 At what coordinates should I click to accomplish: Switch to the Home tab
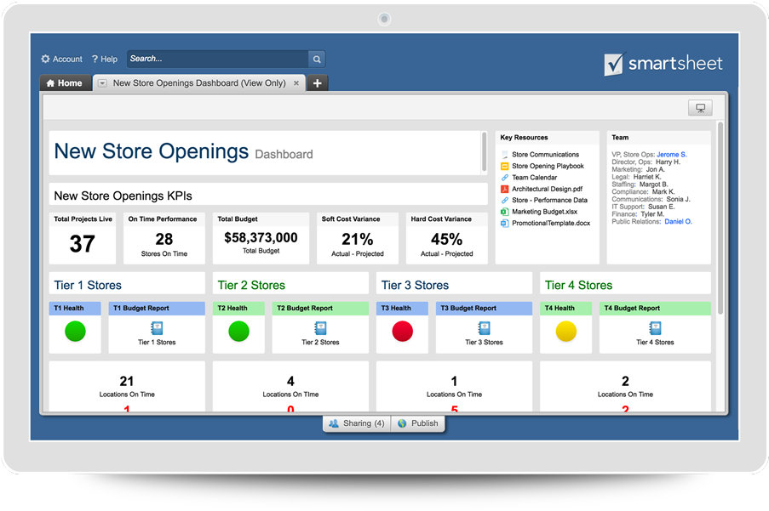pos(65,83)
